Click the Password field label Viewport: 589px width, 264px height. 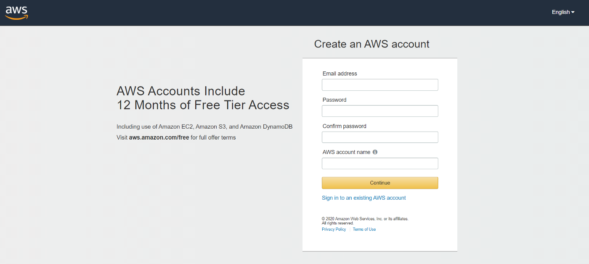334,100
